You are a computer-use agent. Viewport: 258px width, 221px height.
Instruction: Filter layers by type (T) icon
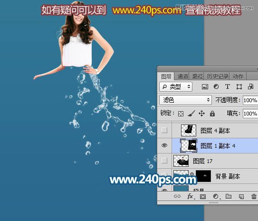point(228,86)
